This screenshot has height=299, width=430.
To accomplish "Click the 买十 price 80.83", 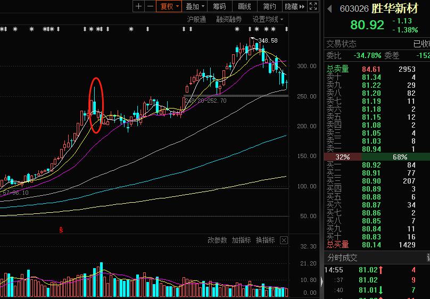I will tap(371, 237).
